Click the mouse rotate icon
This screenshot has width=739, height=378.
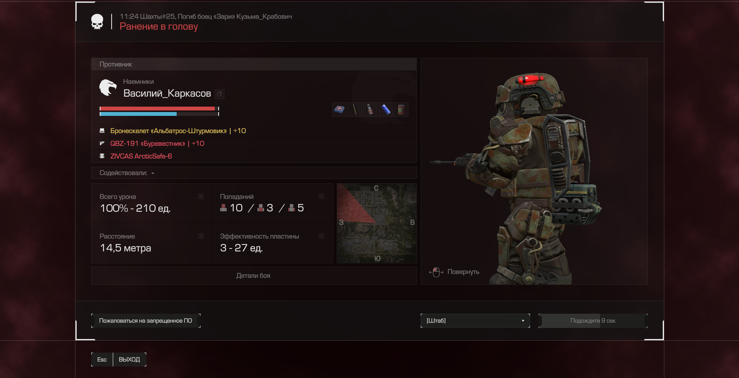coord(436,272)
